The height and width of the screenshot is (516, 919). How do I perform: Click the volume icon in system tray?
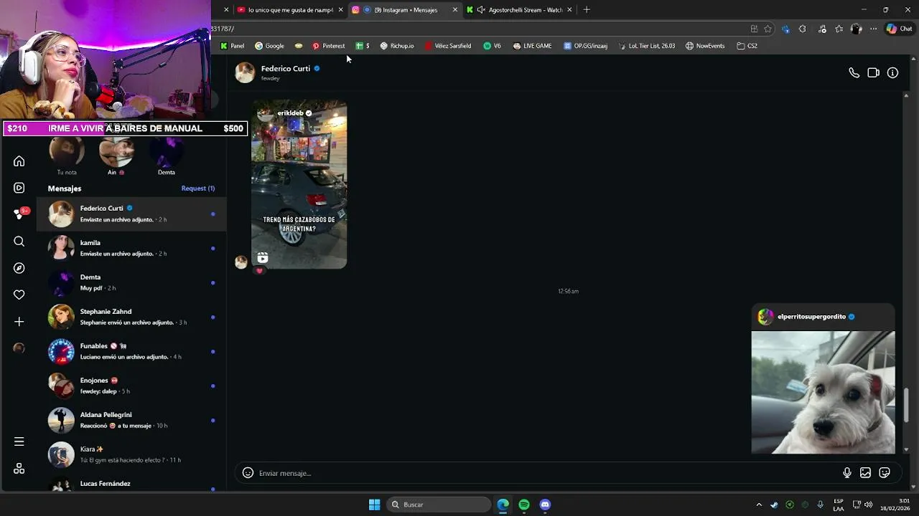tap(868, 505)
